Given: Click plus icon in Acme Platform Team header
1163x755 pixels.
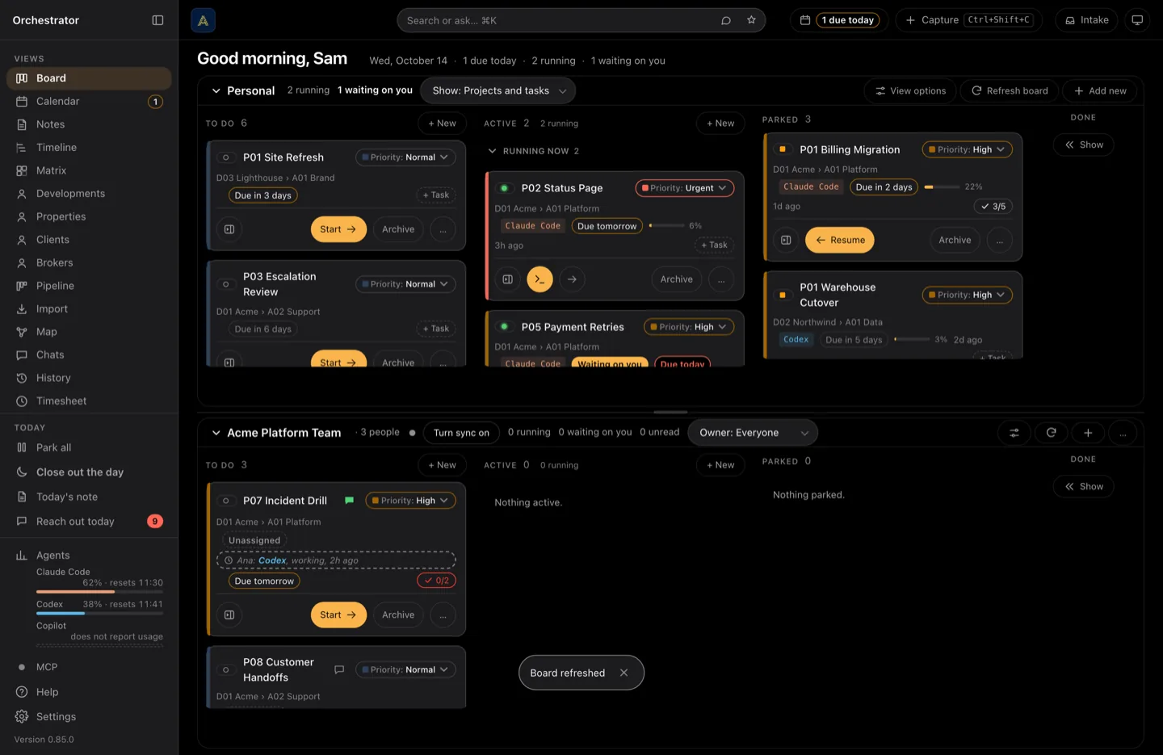Looking at the screenshot, I should click(x=1088, y=433).
